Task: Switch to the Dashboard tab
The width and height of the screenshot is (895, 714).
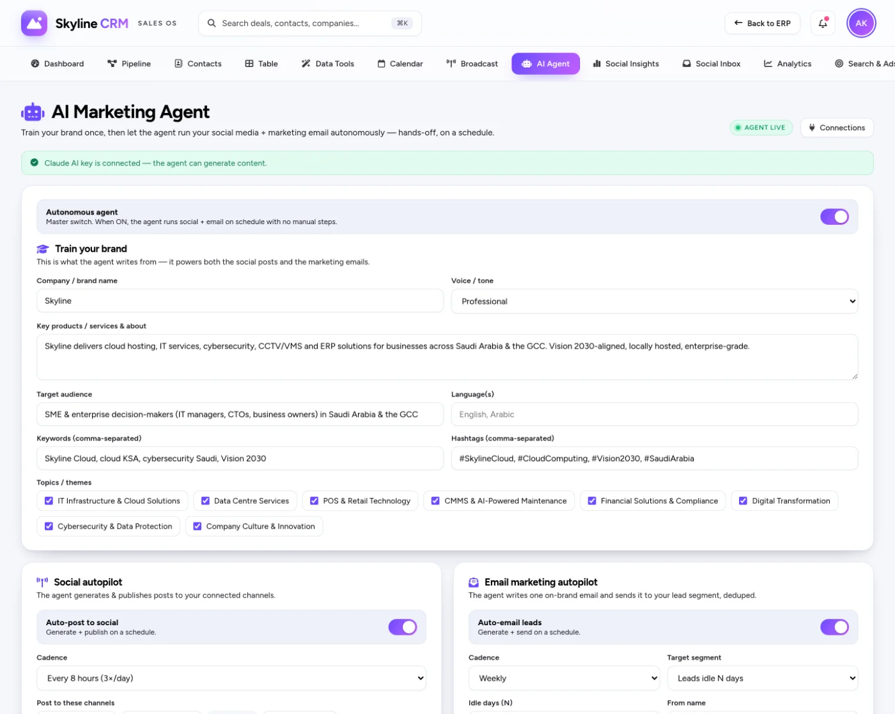Action: (58, 64)
